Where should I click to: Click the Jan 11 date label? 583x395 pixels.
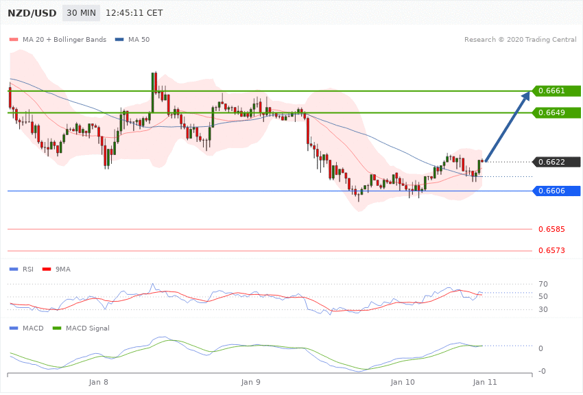point(485,383)
